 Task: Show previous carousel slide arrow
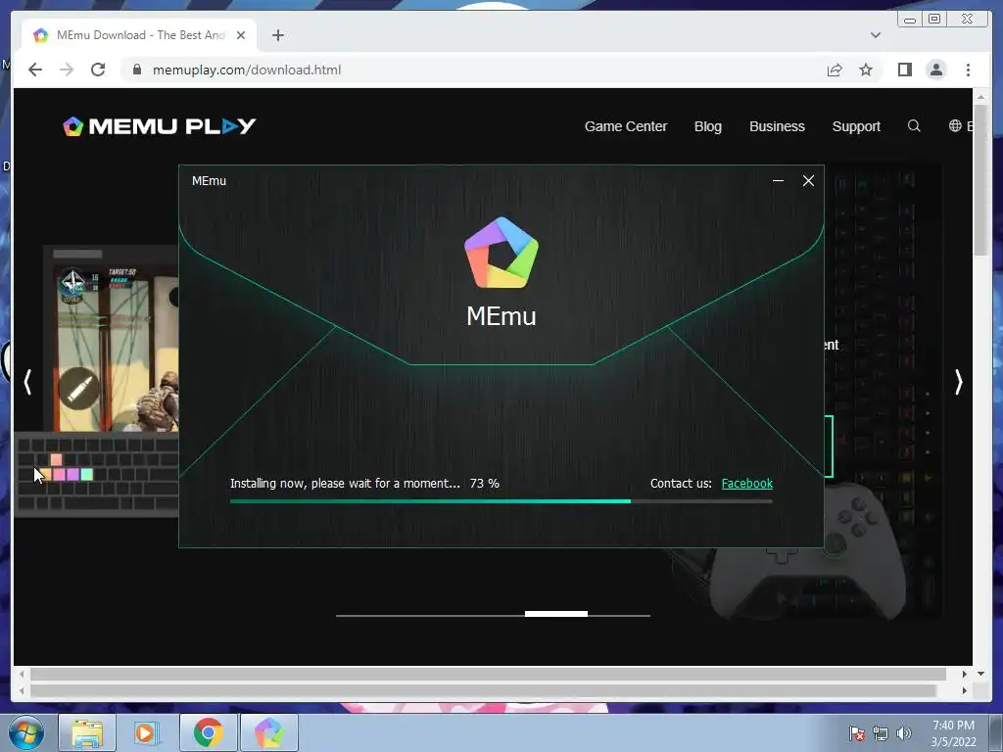pos(27,383)
